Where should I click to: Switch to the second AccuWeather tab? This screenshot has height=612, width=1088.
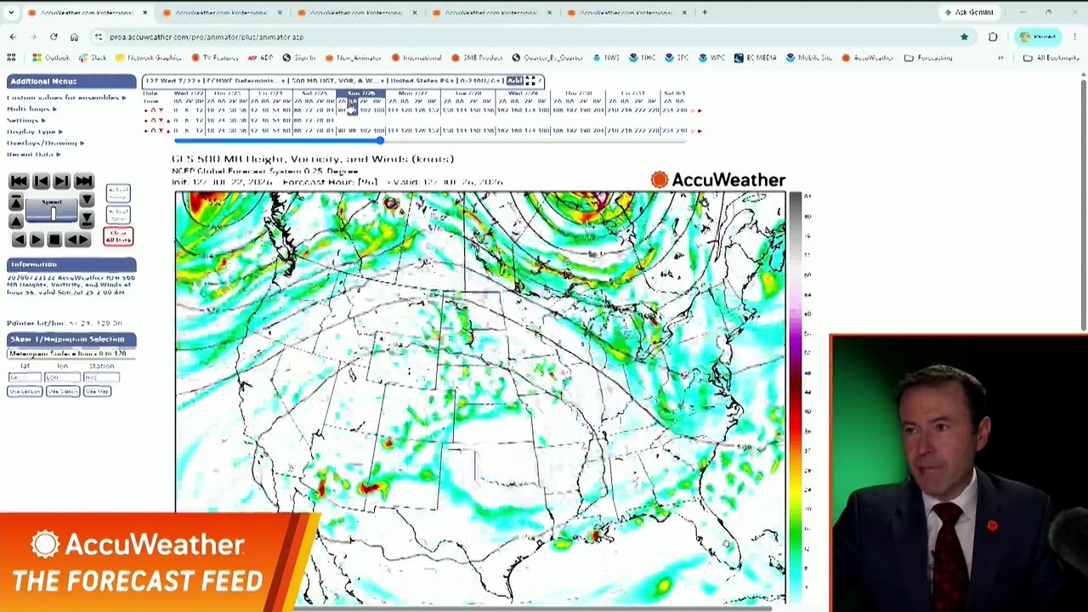221,13
